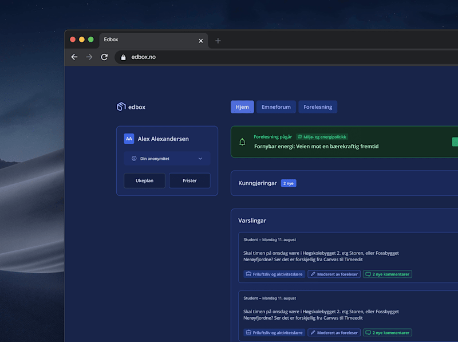Viewport: 458px width, 342px height.
Task: Click the Kunngjøringar heading
Action: coord(257,183)
